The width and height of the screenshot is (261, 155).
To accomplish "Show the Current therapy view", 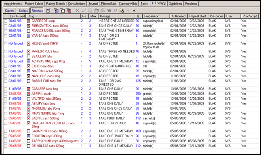I will 10,10.
